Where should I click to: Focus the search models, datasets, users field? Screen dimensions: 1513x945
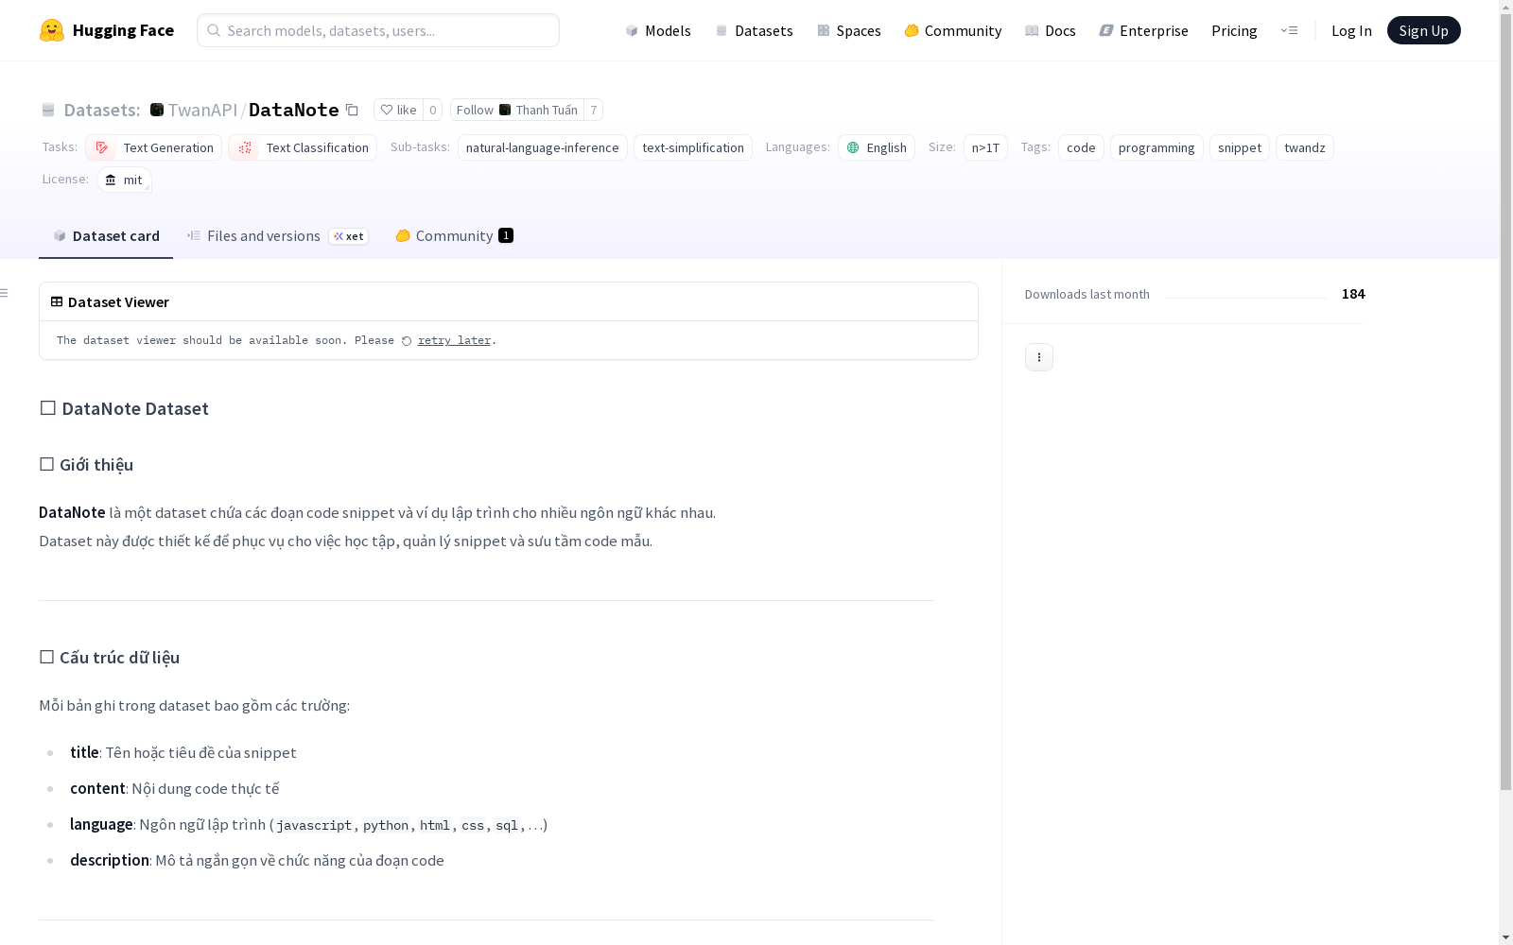378,30
